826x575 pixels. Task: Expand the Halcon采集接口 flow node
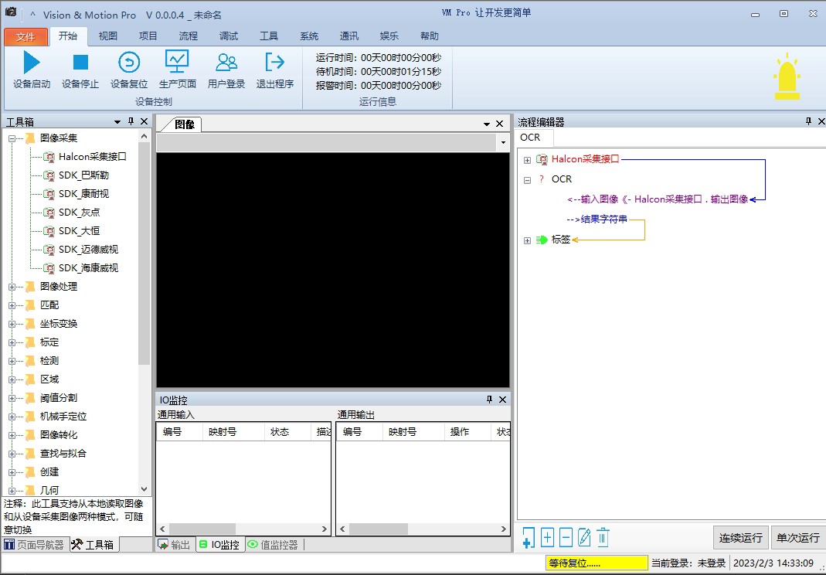click(527, 160)
